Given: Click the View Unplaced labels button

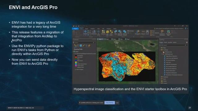Looking at the screenshot, I should coord(155,33).
